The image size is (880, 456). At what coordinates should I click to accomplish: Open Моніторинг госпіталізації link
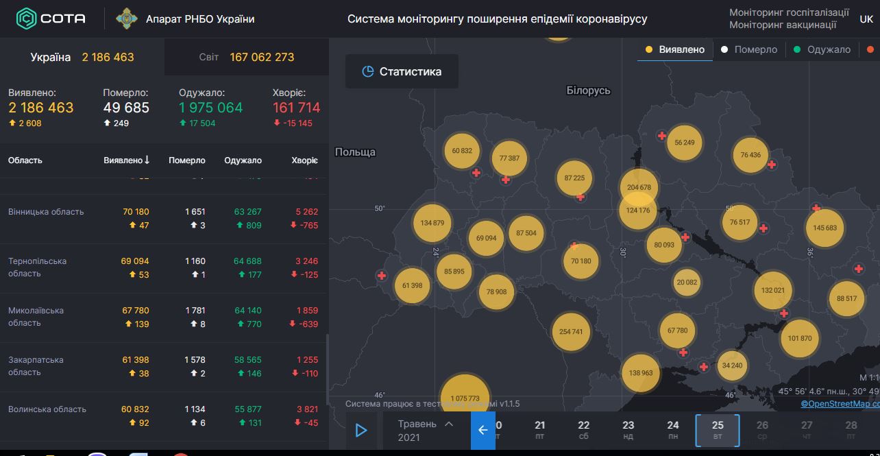789,12
